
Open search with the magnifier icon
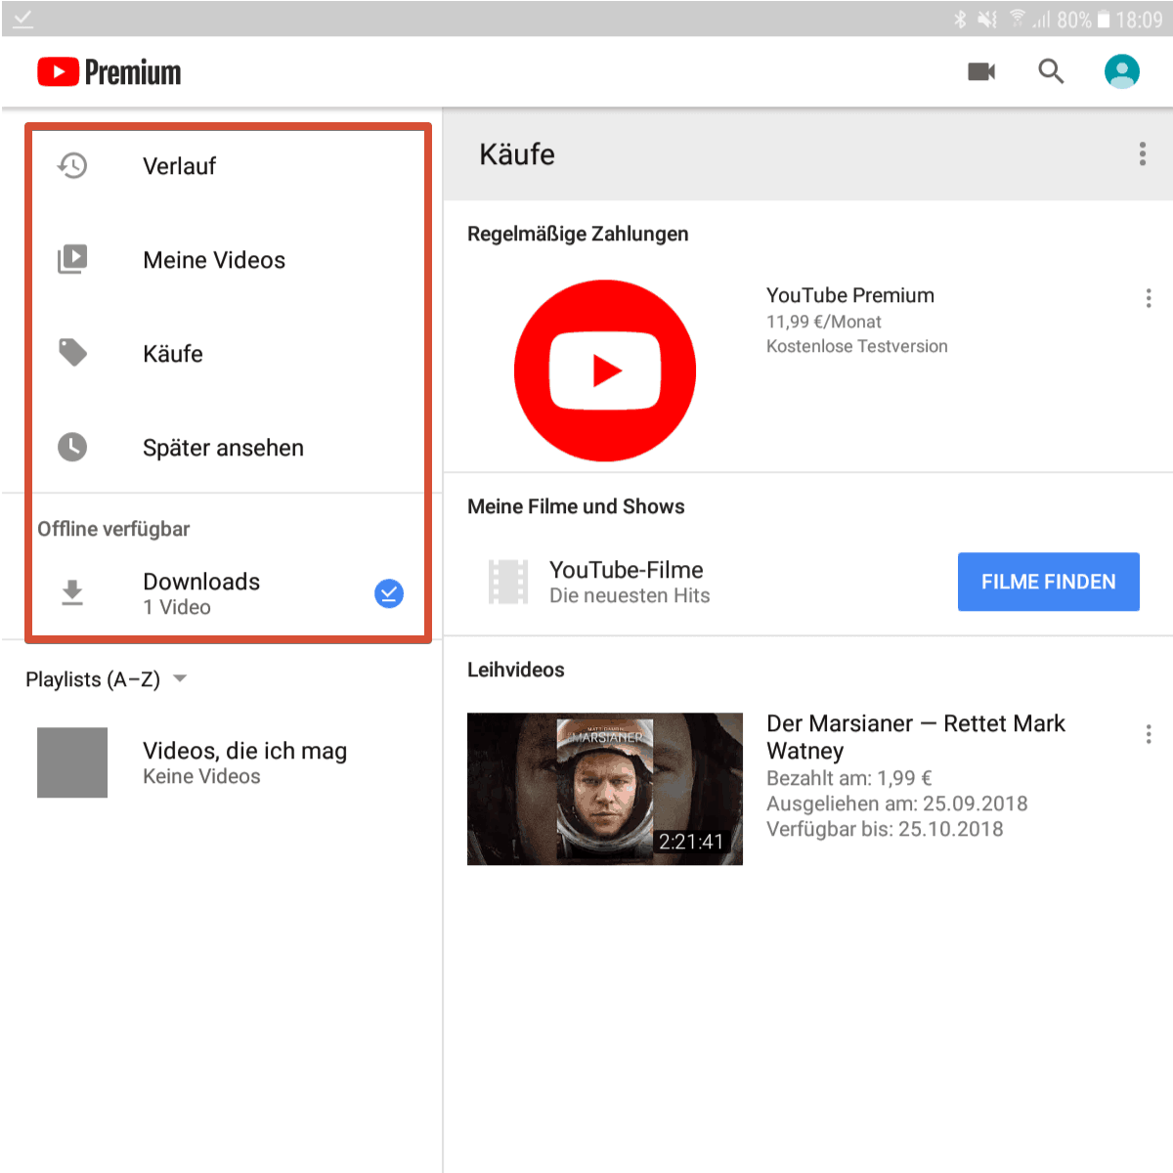1051,71
